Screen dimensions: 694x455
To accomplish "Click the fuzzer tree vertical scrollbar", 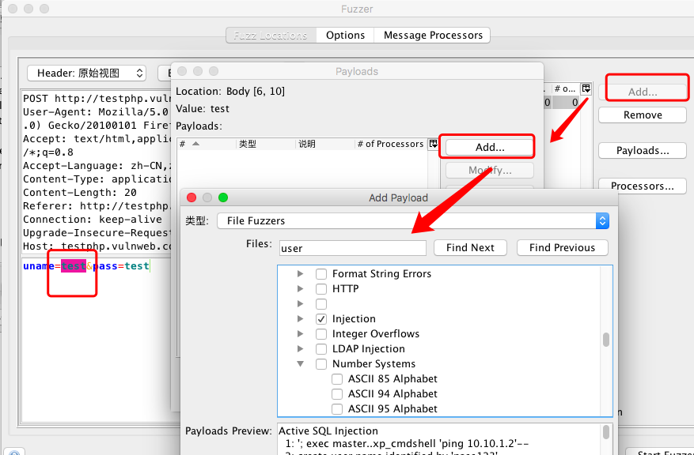I will tap(606, 340).
